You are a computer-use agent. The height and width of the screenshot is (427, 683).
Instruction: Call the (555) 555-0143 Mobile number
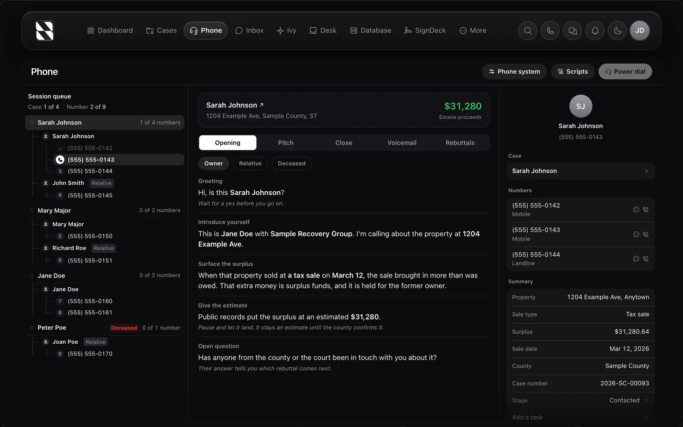[x=646, y=234]
